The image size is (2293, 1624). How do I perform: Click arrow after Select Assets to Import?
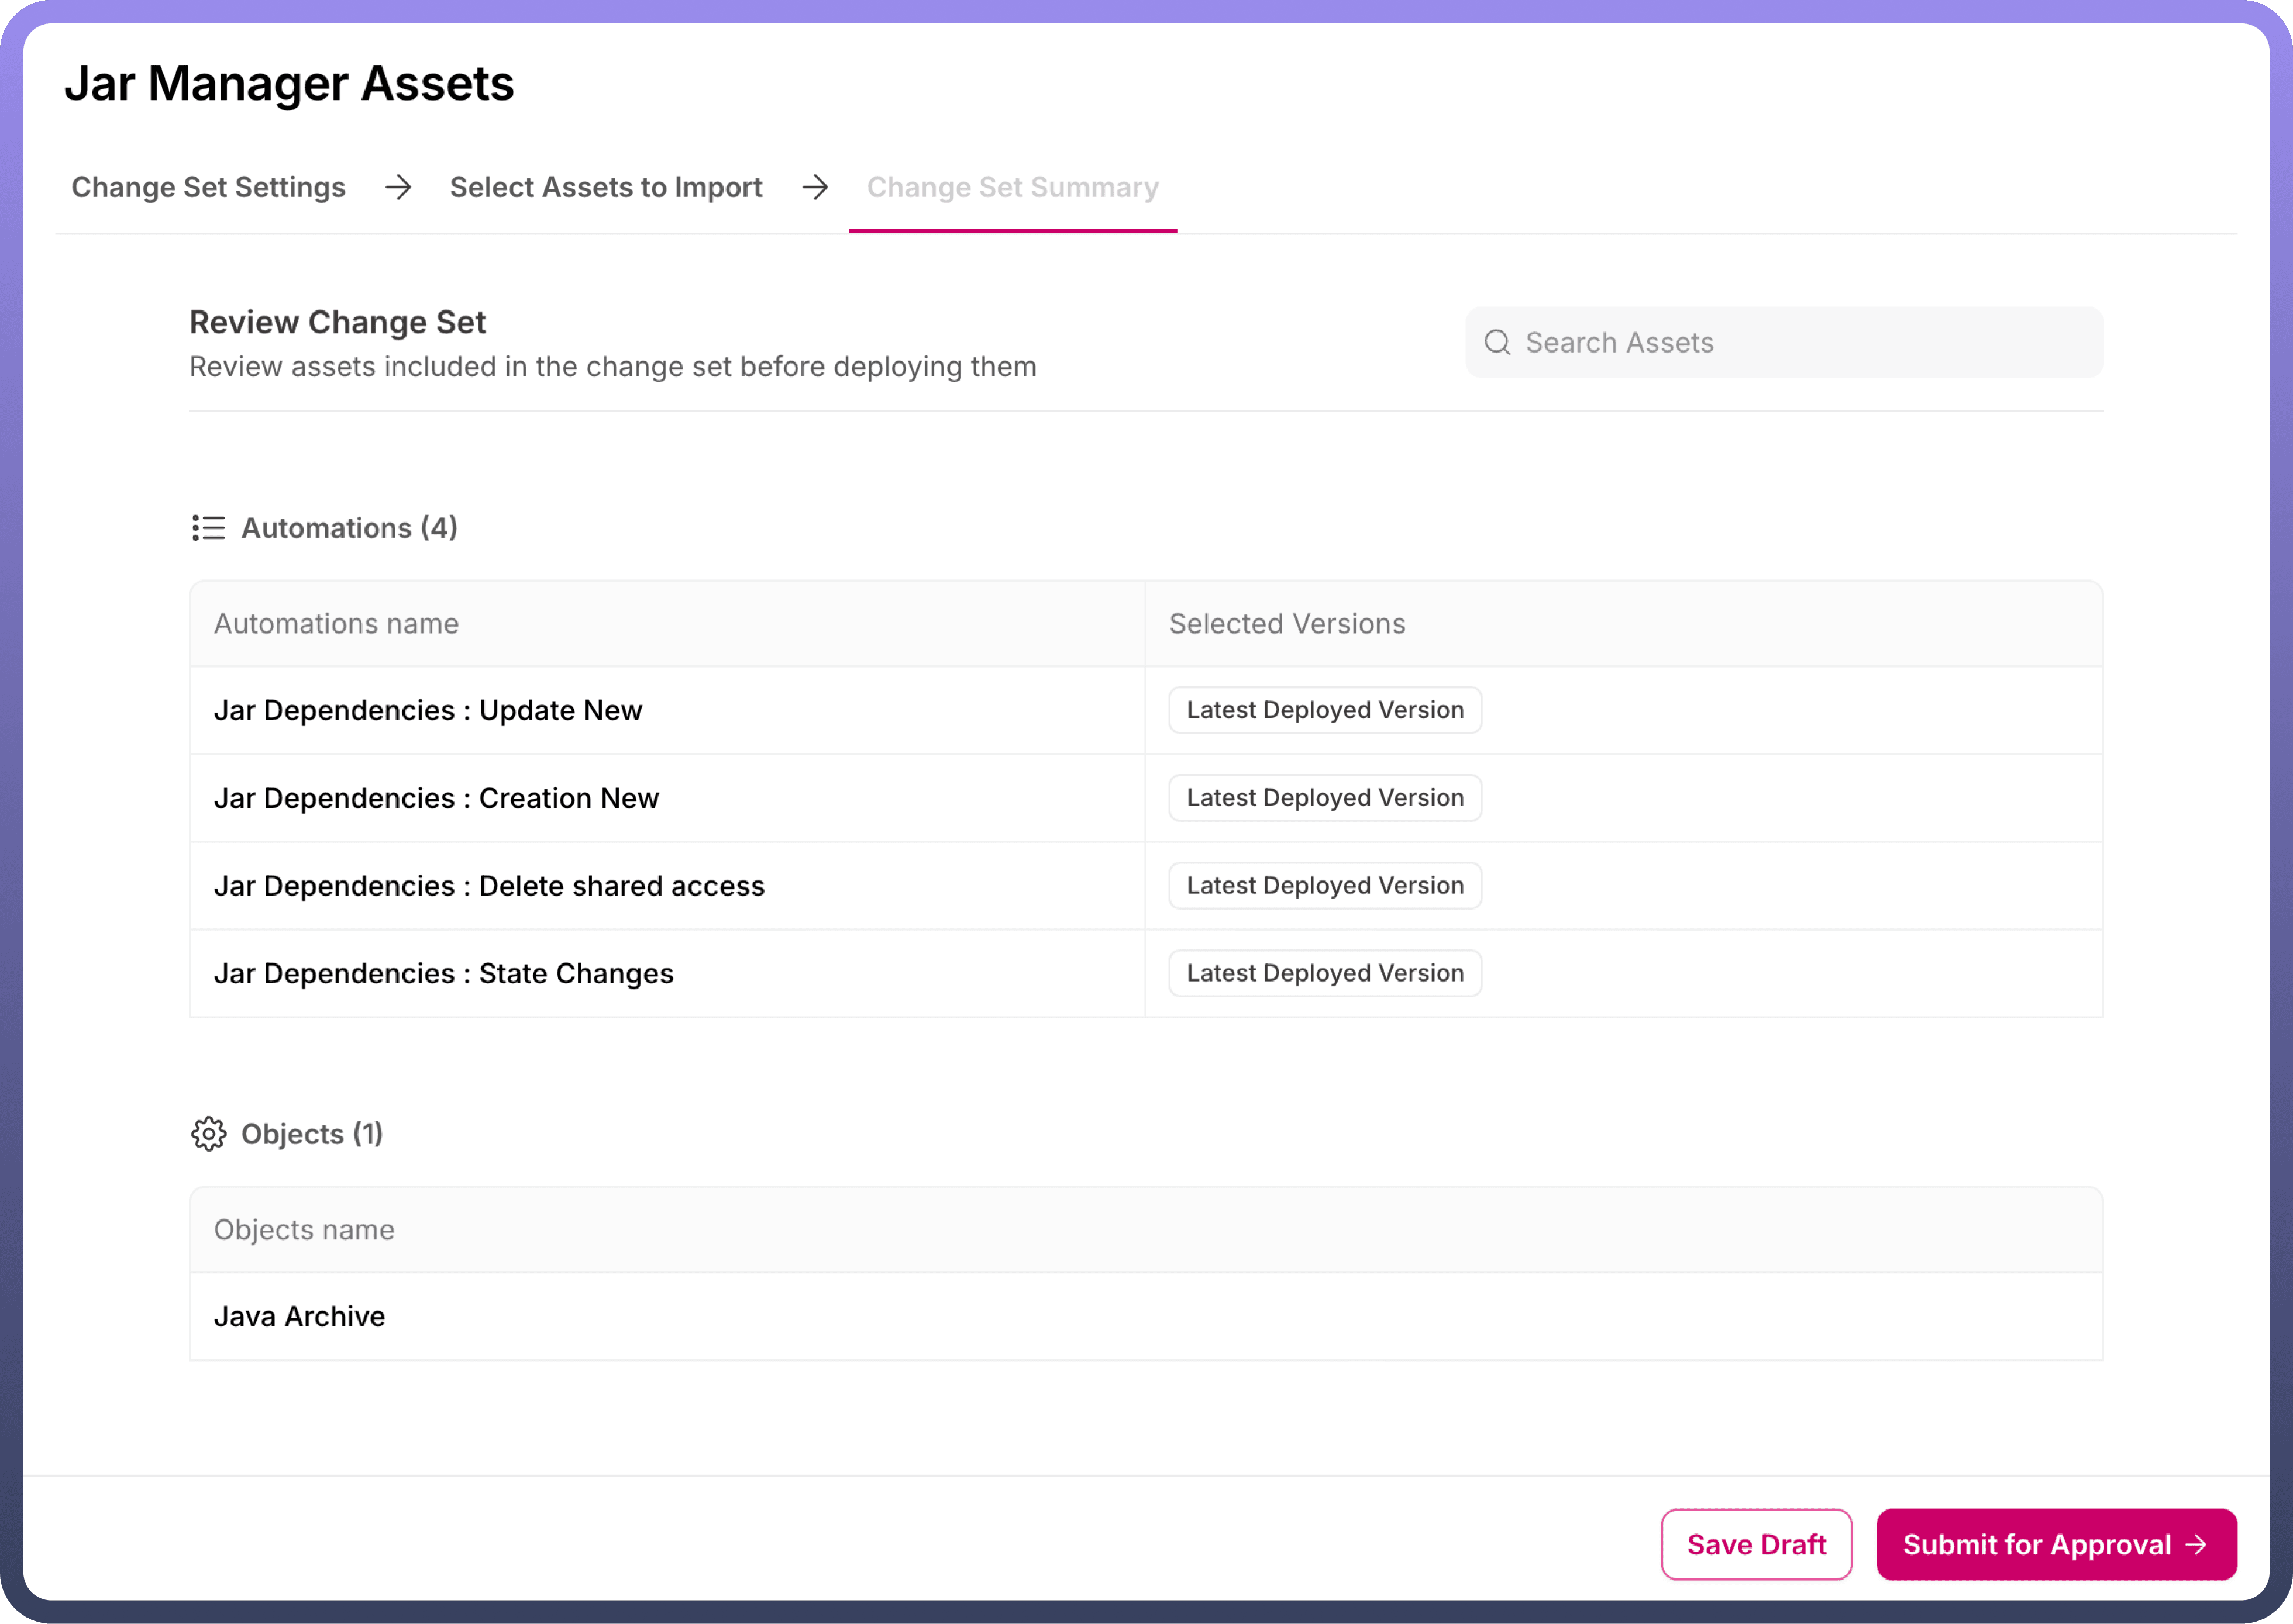click(815, 187)
